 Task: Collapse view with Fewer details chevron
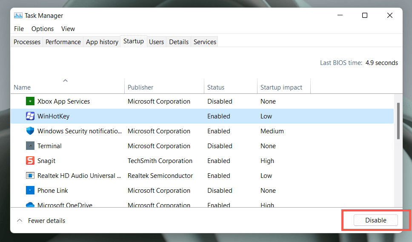pos(20,221)
